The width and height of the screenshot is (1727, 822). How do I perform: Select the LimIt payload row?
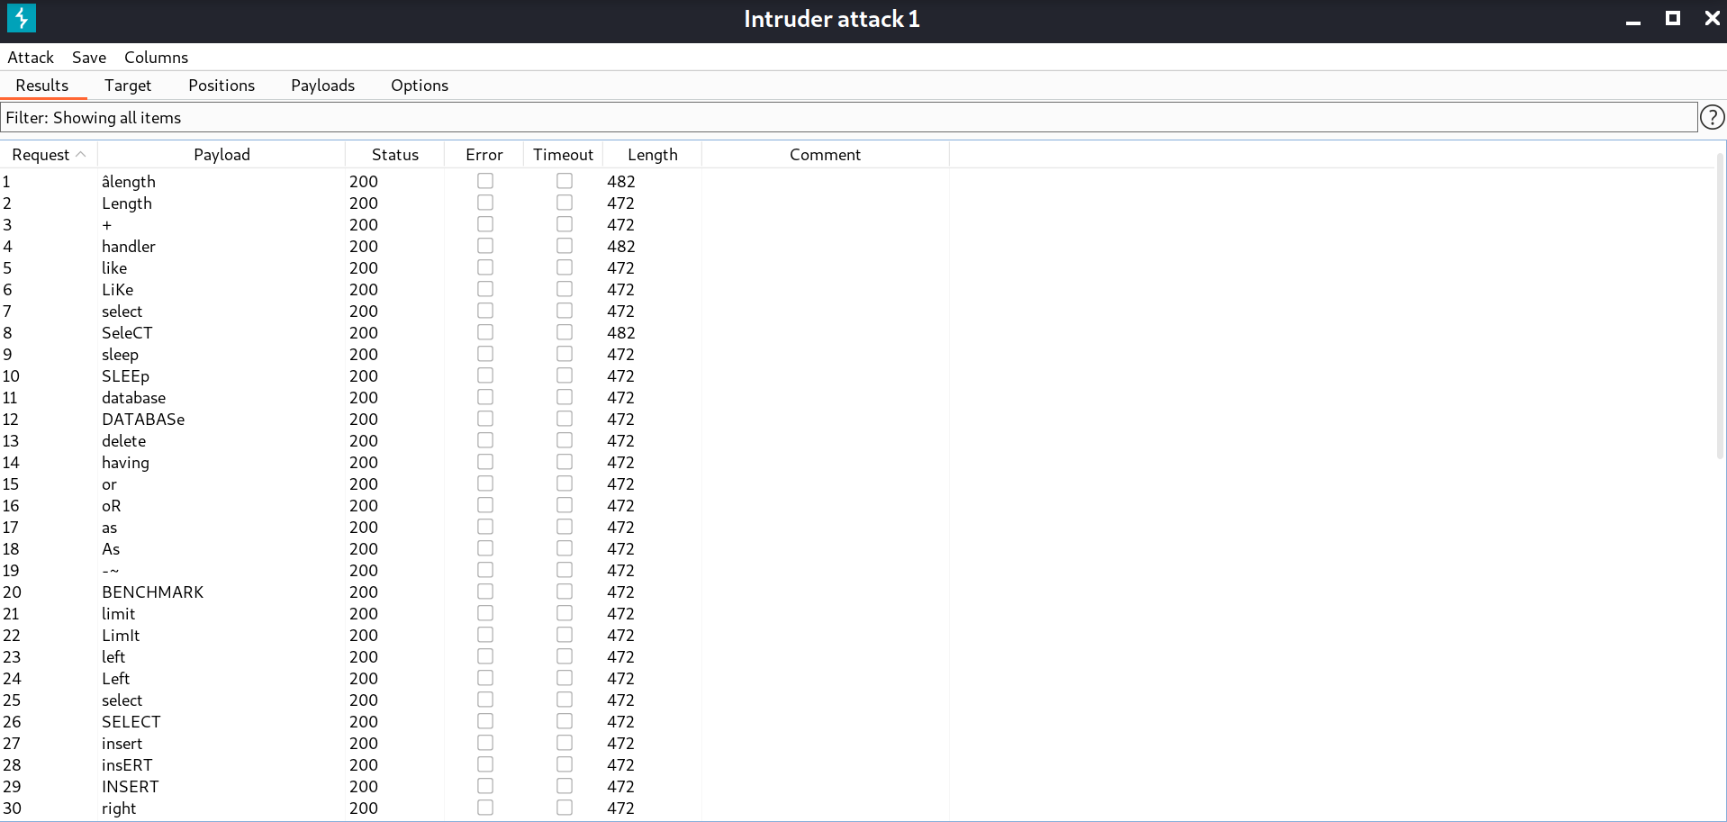tap(121, 635)
